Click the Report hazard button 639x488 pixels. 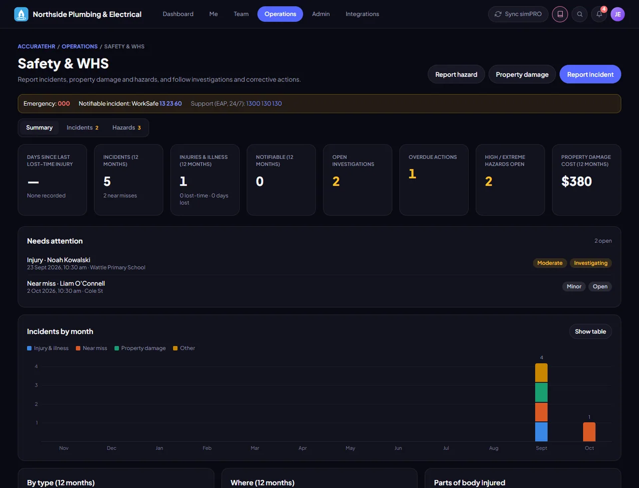[456, 74]
